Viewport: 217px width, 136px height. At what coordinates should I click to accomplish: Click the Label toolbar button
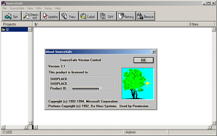pyautogui.click(x=88, y=16)
